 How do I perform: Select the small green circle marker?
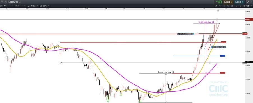[x=121, y=94]
